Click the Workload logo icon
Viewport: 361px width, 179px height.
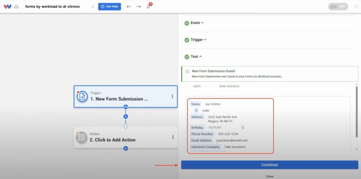(8, 6)
